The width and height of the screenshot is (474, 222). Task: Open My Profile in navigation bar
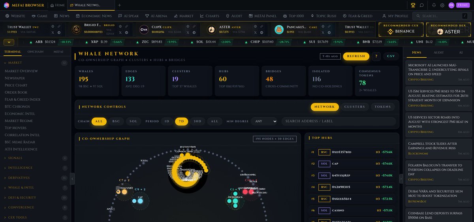pos(395,16)
